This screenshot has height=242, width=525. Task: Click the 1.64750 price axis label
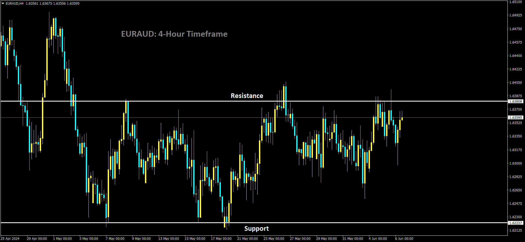pyautogui.click(x=516, y=29)
